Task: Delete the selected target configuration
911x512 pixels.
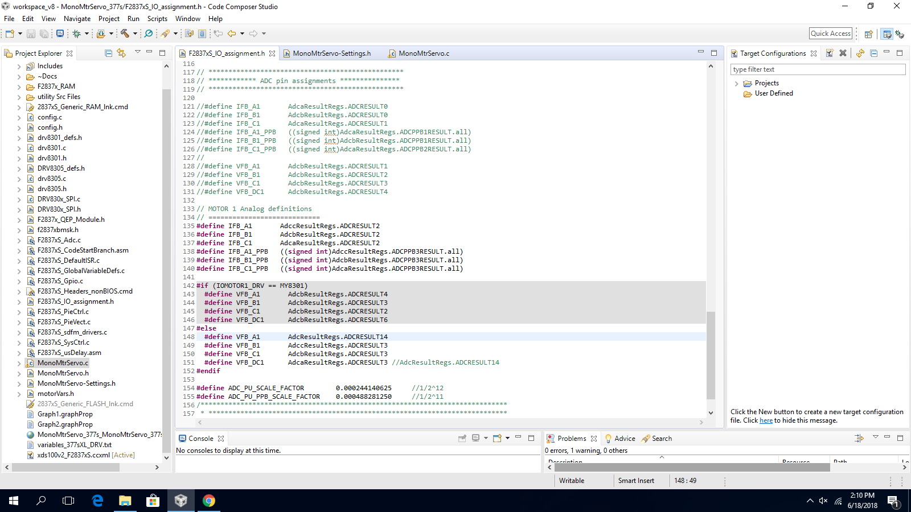Action: pos(843,53)
